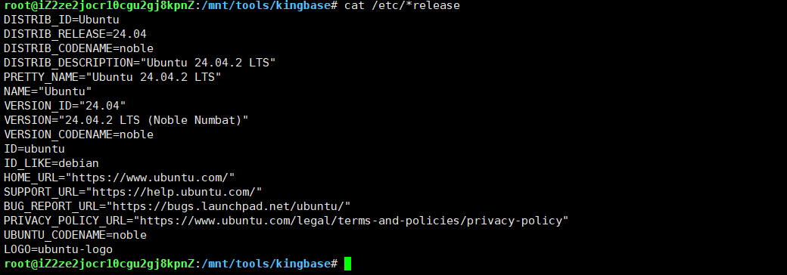This screenshot has width=787, height=275.
Task: Click the PRETTY_NAME line text
Action: click(113, 77)
